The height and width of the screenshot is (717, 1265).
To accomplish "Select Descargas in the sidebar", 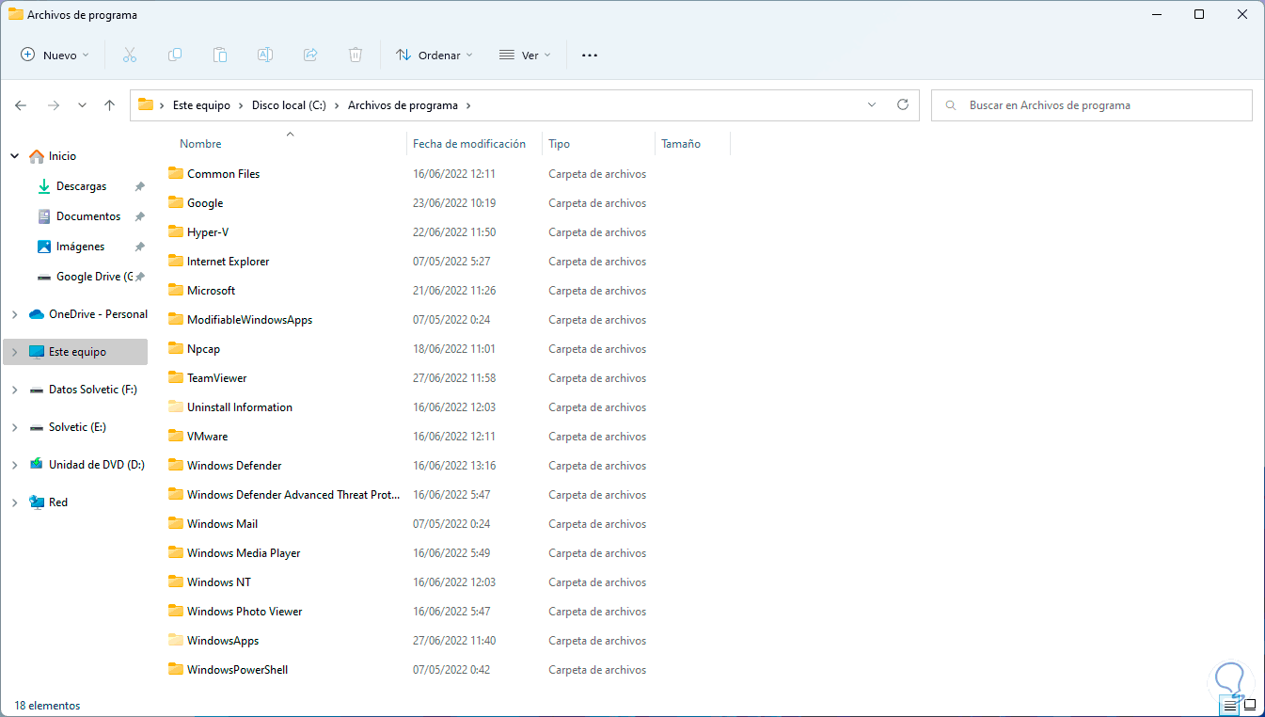I will pyautogui.click(x=81, y=186).
